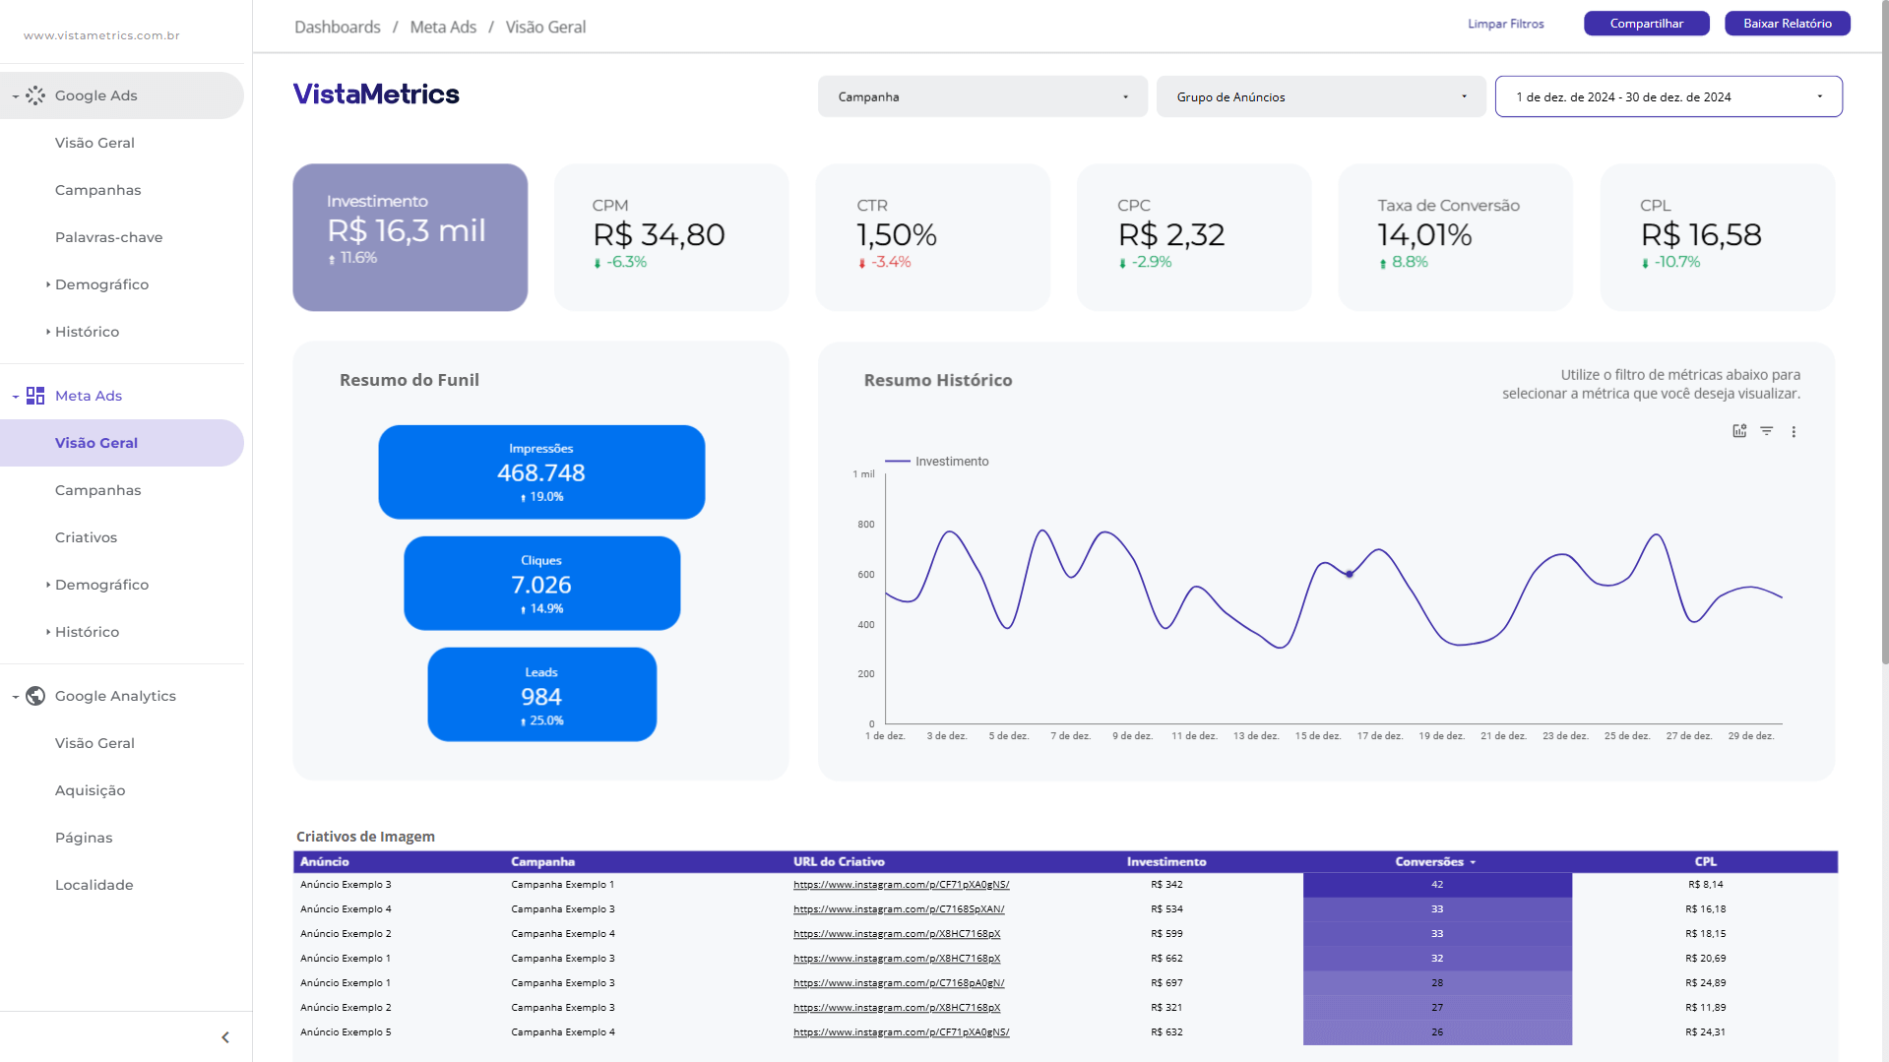Click the conversions cell showing 42

[1437, 885]
